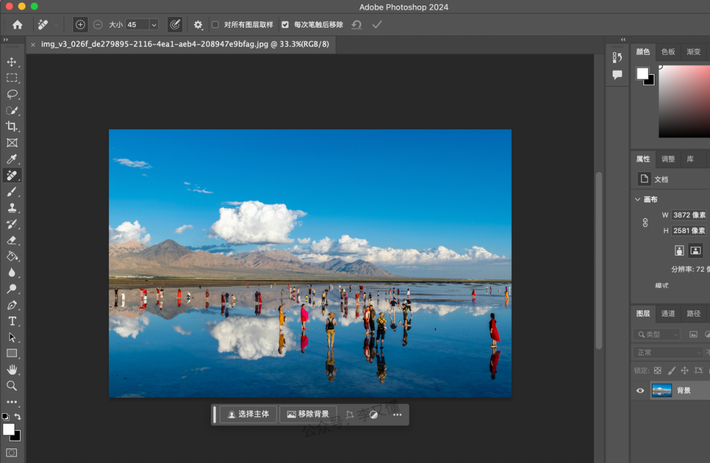Click the Home icon in options bar

pos(17,24)
